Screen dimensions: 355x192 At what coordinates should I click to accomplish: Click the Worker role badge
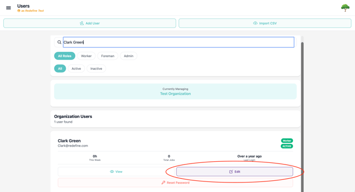(x=287, y=141)
